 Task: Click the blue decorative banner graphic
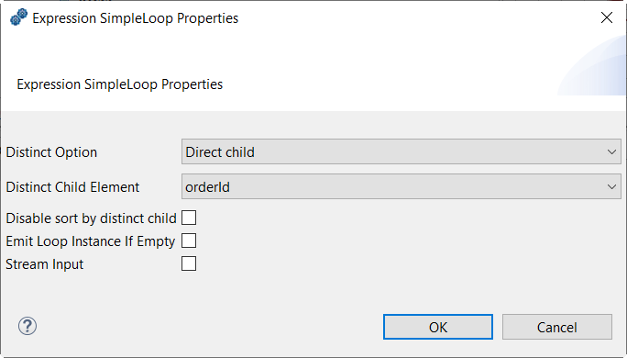point(592,65)
